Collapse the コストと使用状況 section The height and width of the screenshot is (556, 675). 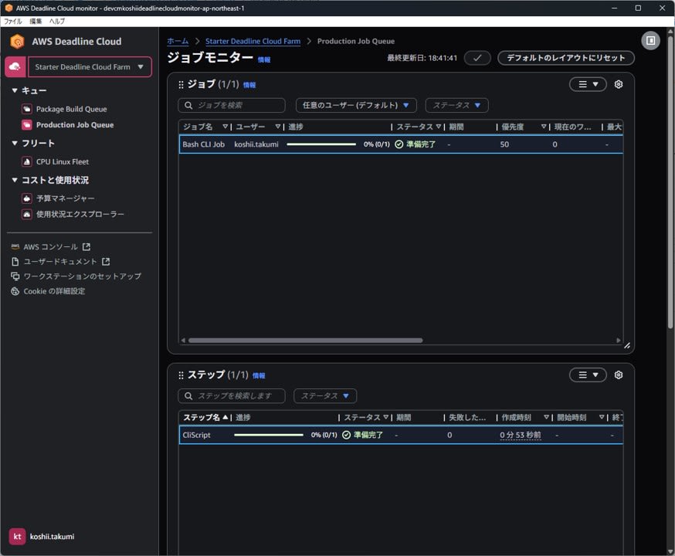tap(15, 180)
